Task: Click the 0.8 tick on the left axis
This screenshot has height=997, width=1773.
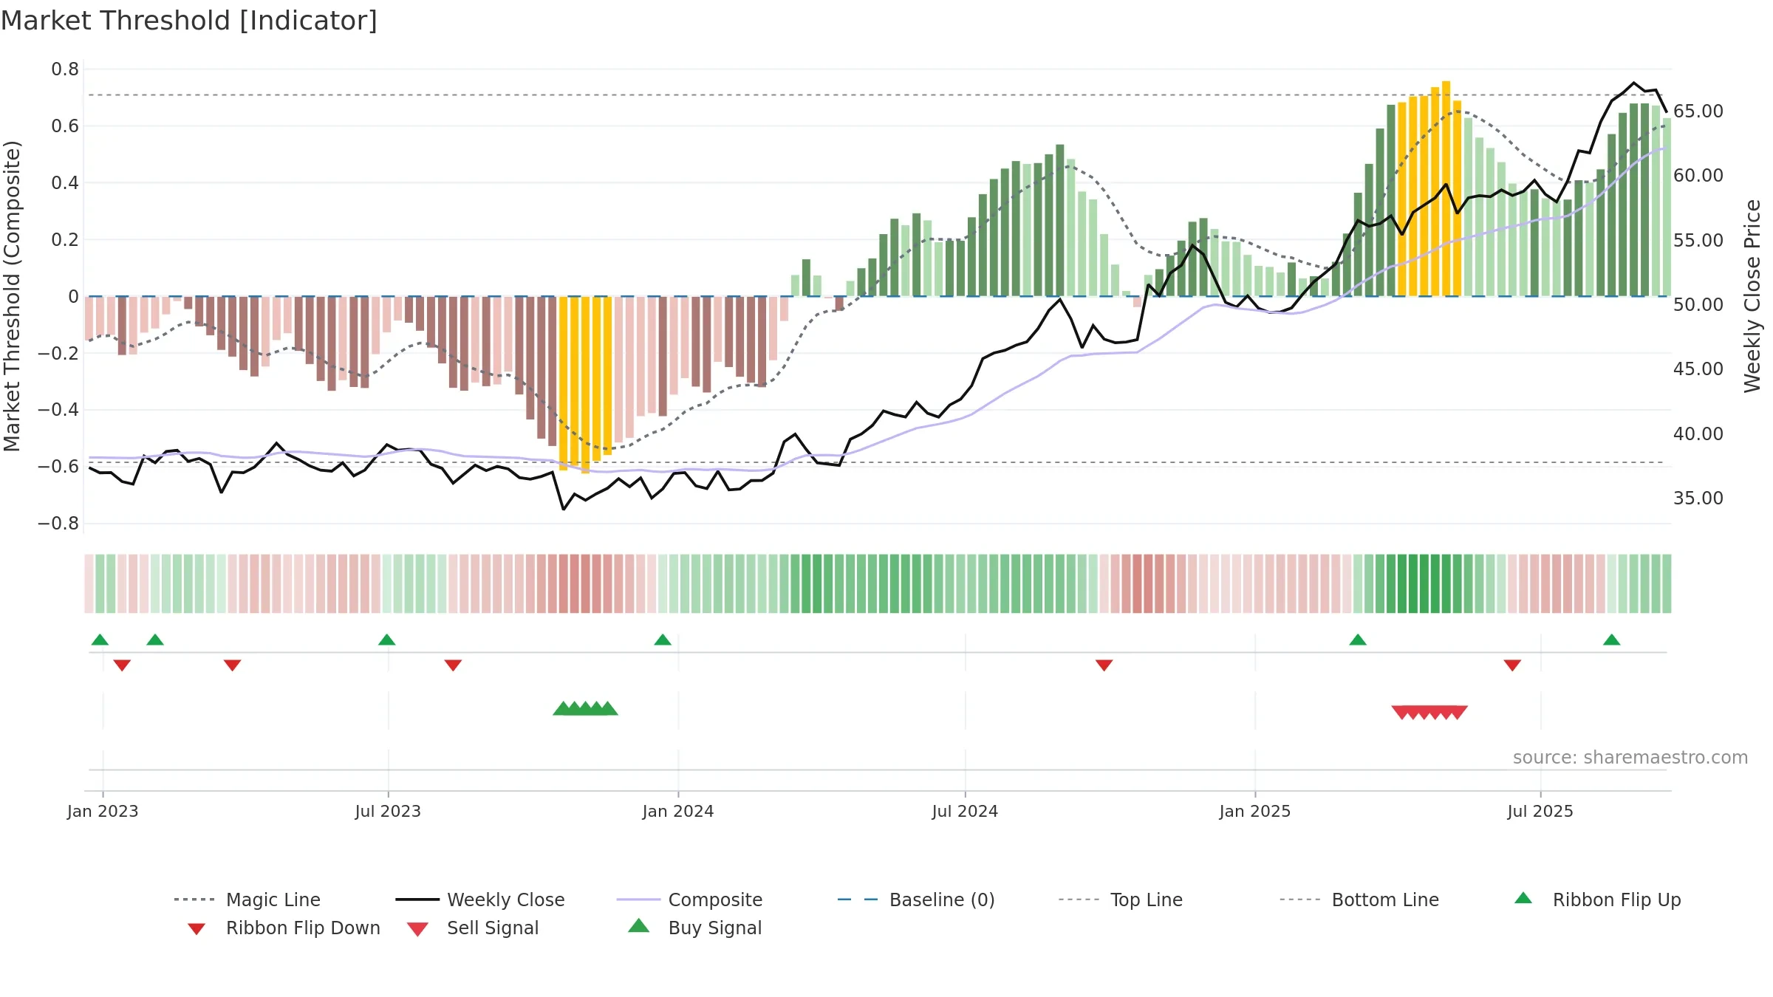Action: click(65, 69)
